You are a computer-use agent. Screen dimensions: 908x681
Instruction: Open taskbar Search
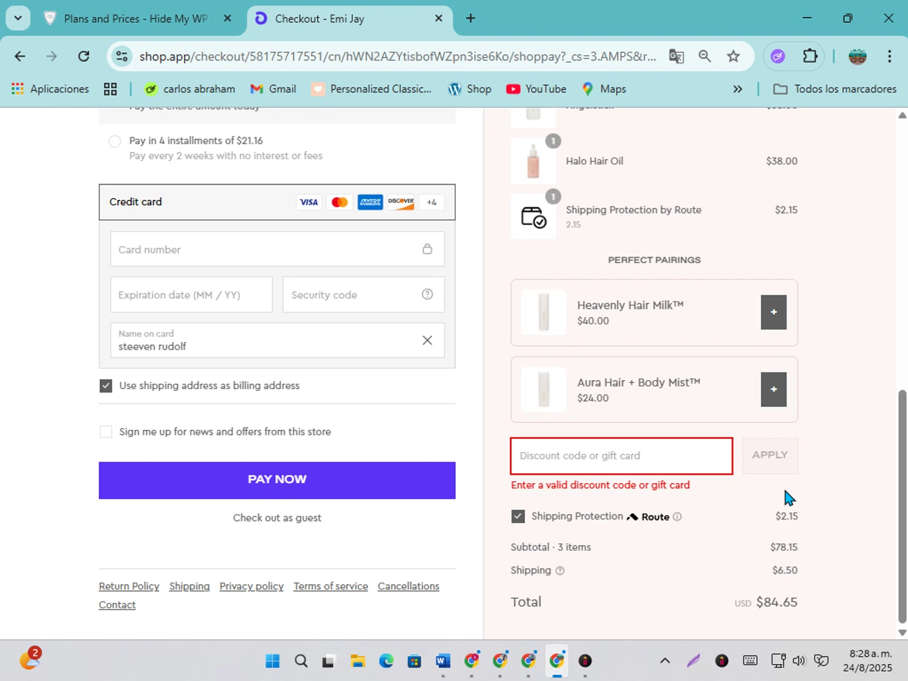click(x=301, y=660)
